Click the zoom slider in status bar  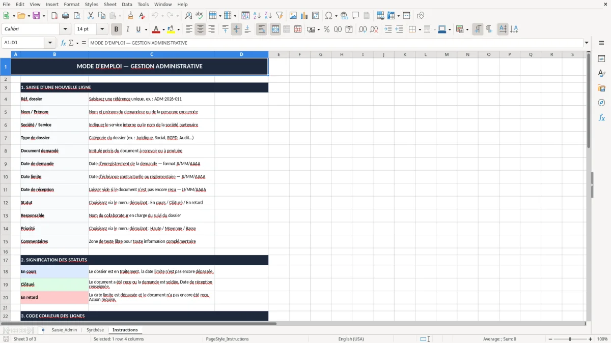570,339
